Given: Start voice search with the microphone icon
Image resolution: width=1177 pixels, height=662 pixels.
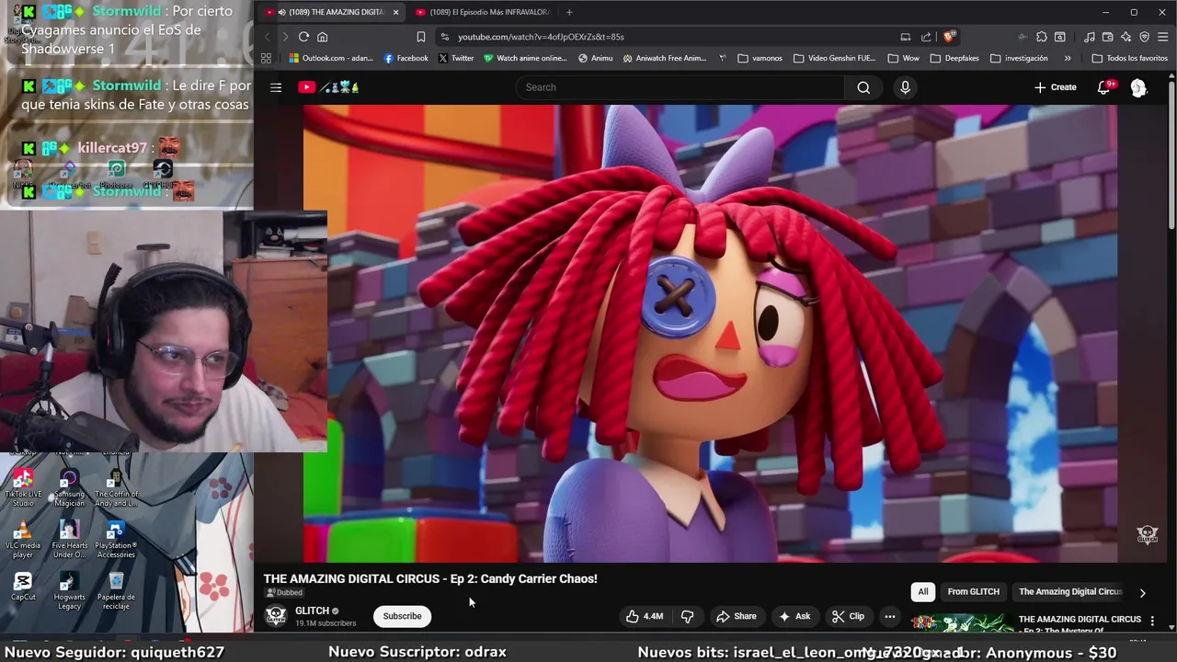Looking at the screenshot, I should tap(905, 87).
